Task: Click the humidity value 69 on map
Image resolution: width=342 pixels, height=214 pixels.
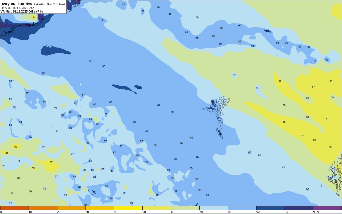Action: coord(30,192)
